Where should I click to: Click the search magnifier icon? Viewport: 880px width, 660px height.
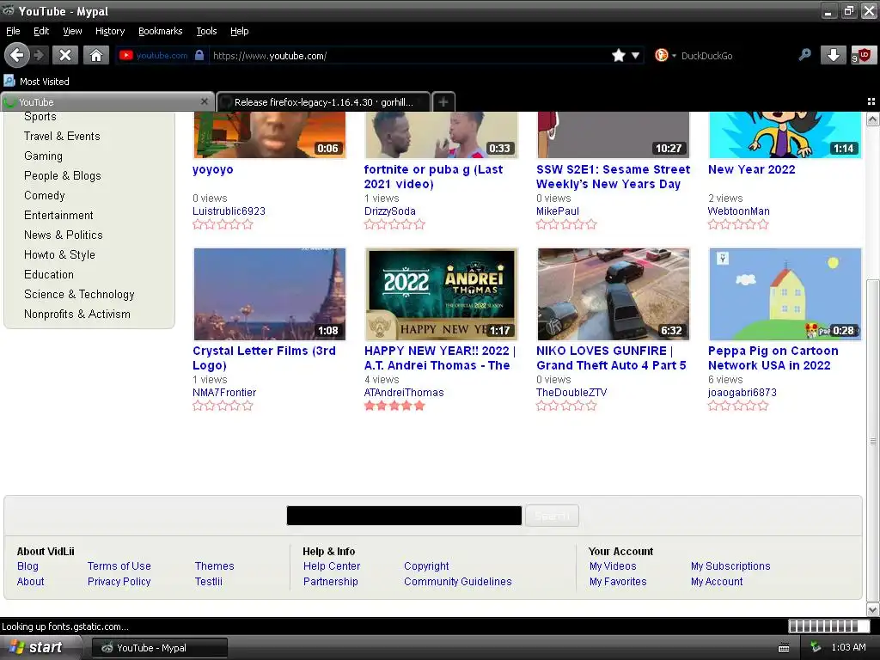pyautogui.click(x=804, y=55)
